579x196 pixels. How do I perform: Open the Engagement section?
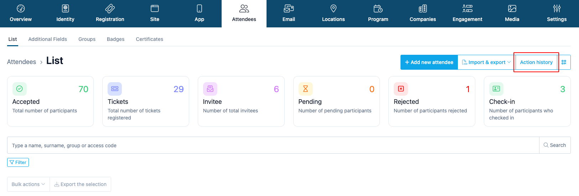coord(467,14)
